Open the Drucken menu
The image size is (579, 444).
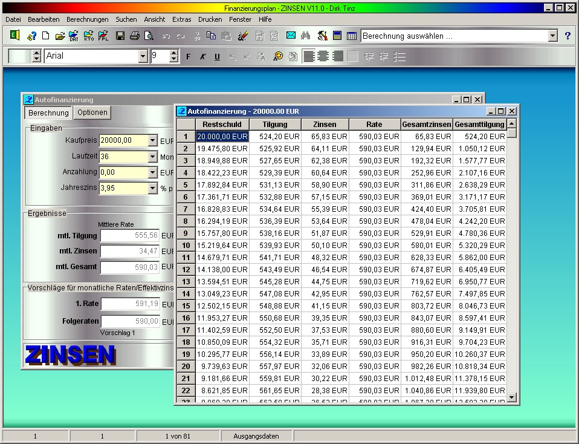(x=210, y=19)
